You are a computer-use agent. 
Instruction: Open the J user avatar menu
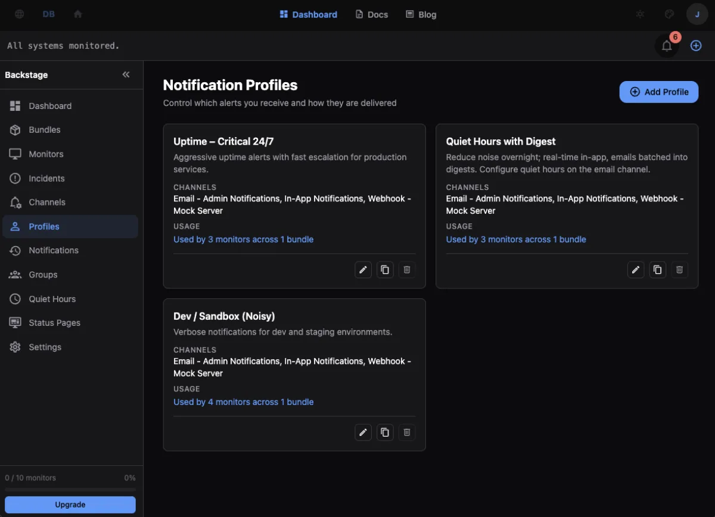[x=697, y=14]
